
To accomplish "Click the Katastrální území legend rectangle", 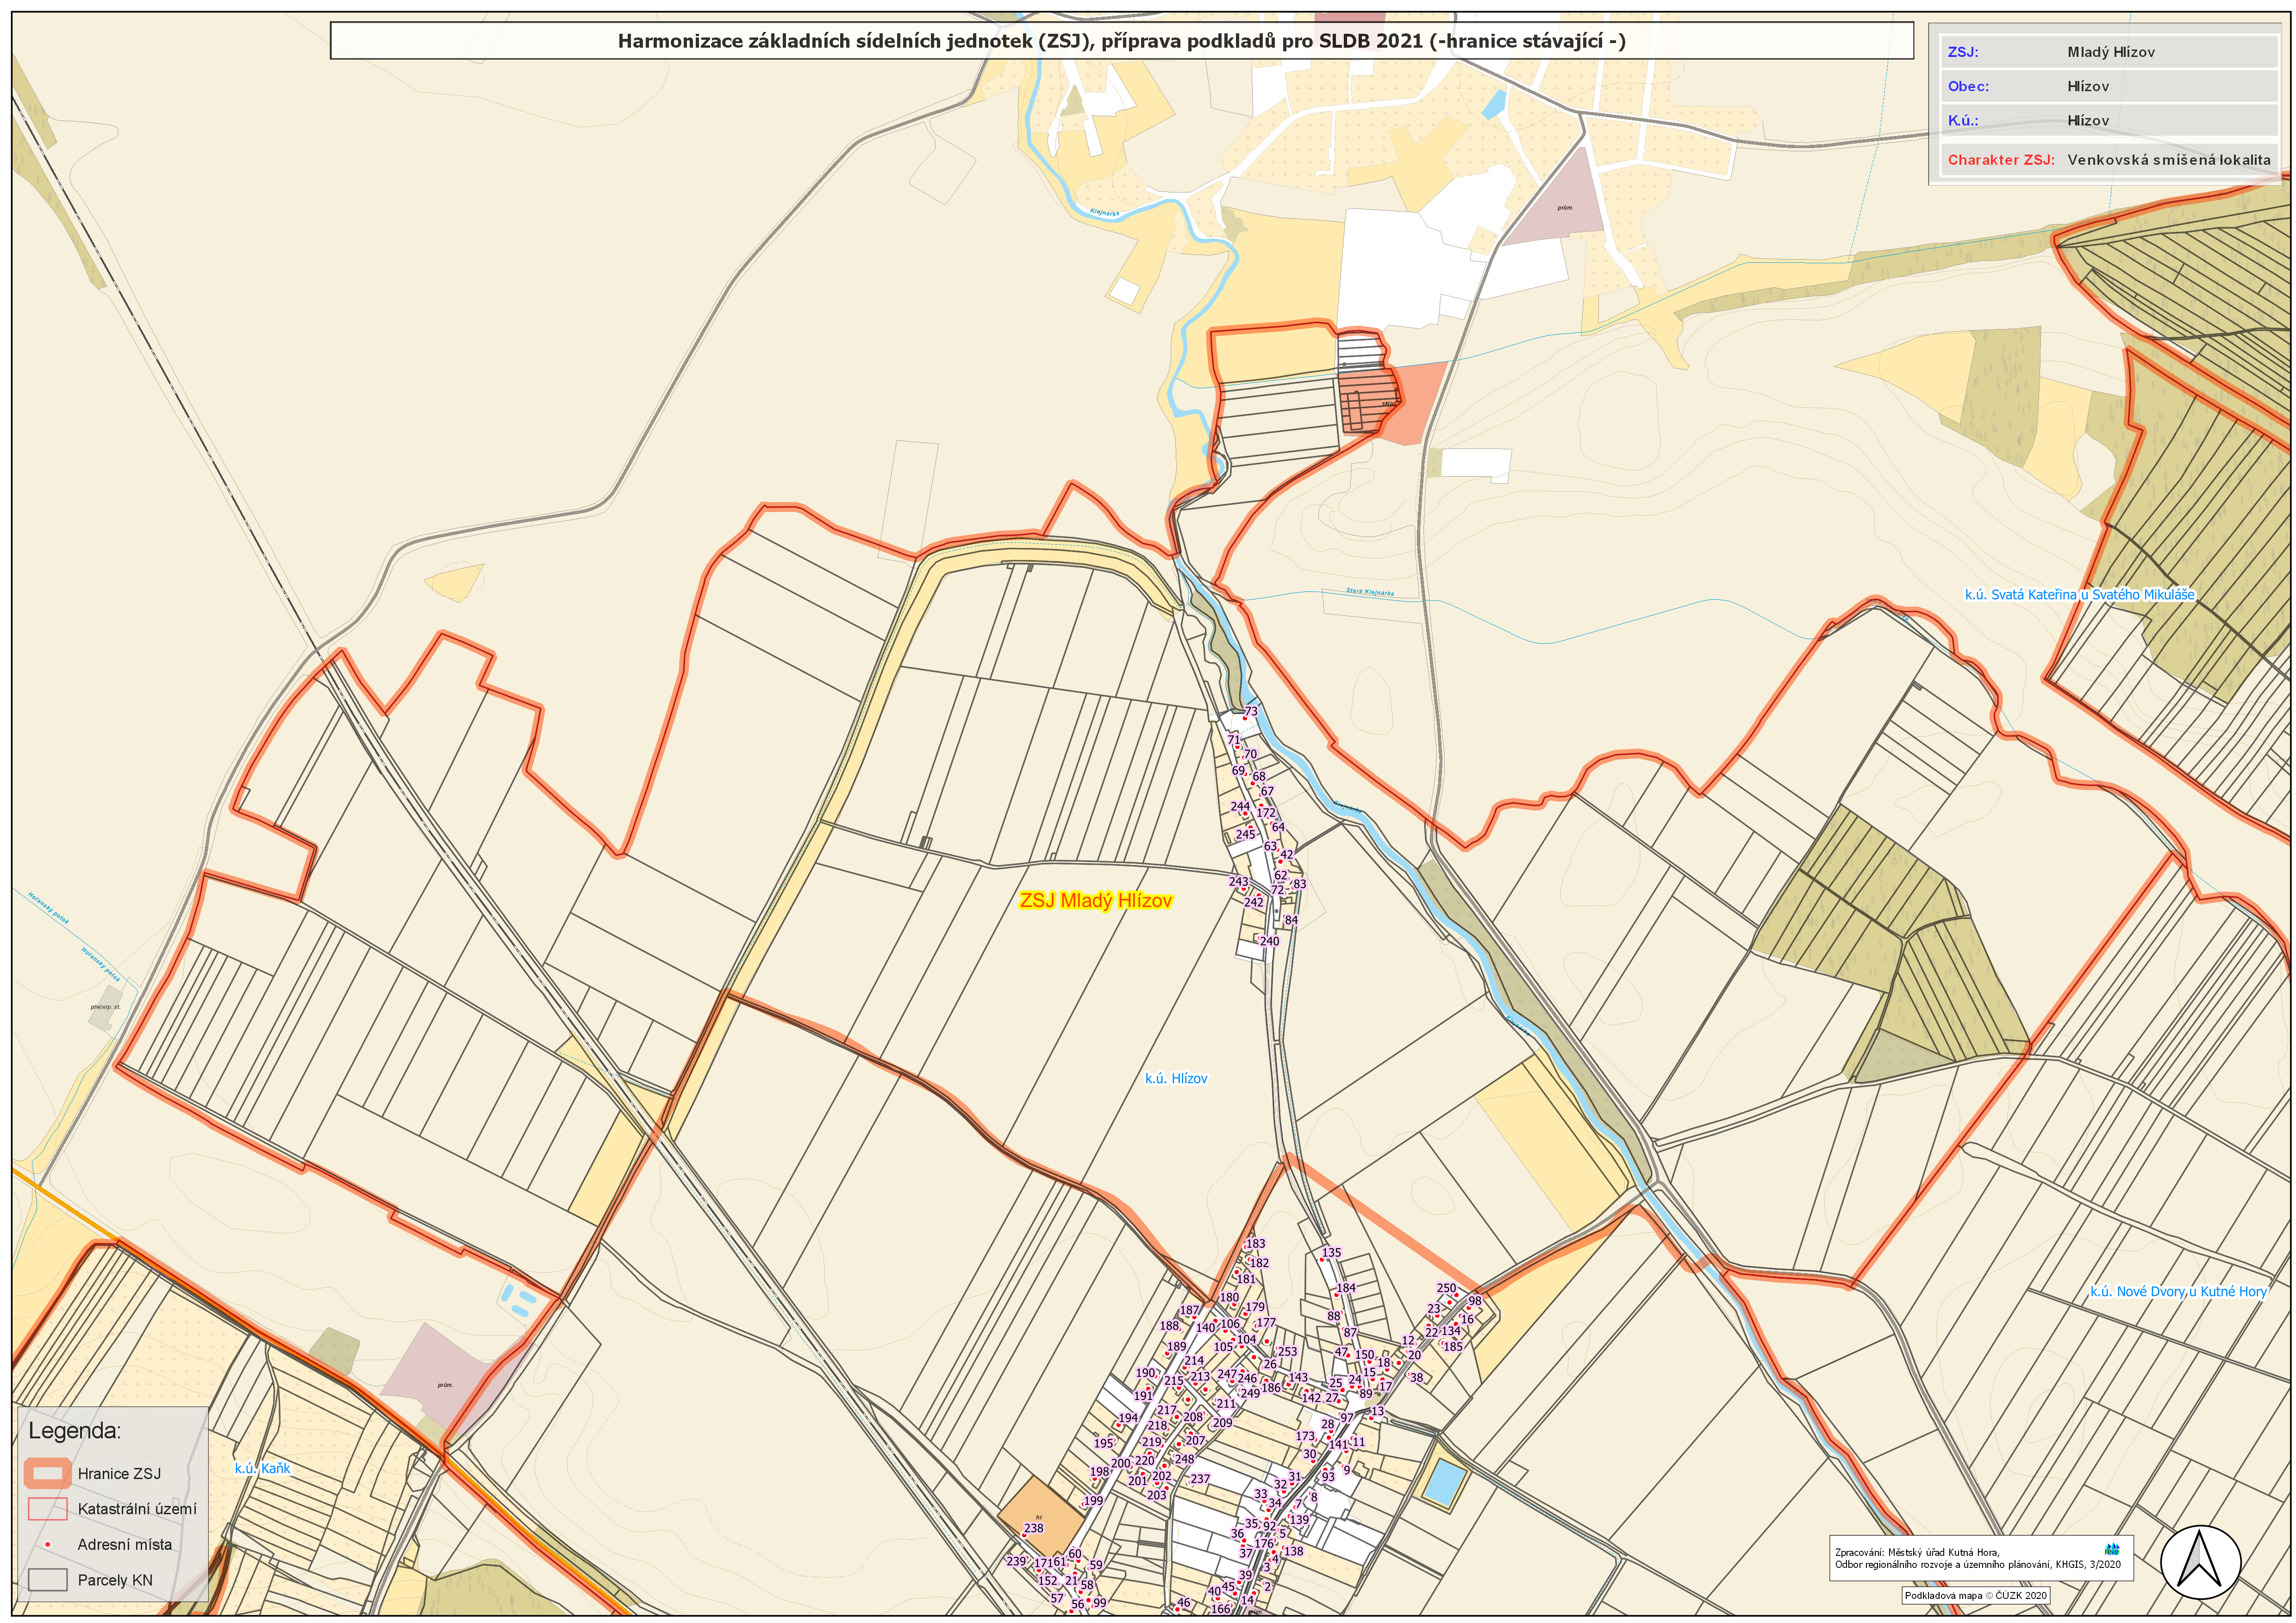I will (x=47, y=1508).
